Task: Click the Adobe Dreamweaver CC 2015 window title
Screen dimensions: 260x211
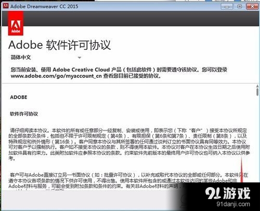Action: pyautogui.click(x=44, y=6)
